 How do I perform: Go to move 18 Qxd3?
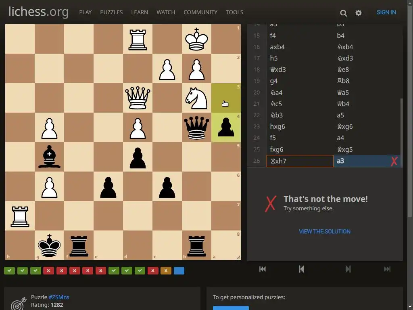300,69
